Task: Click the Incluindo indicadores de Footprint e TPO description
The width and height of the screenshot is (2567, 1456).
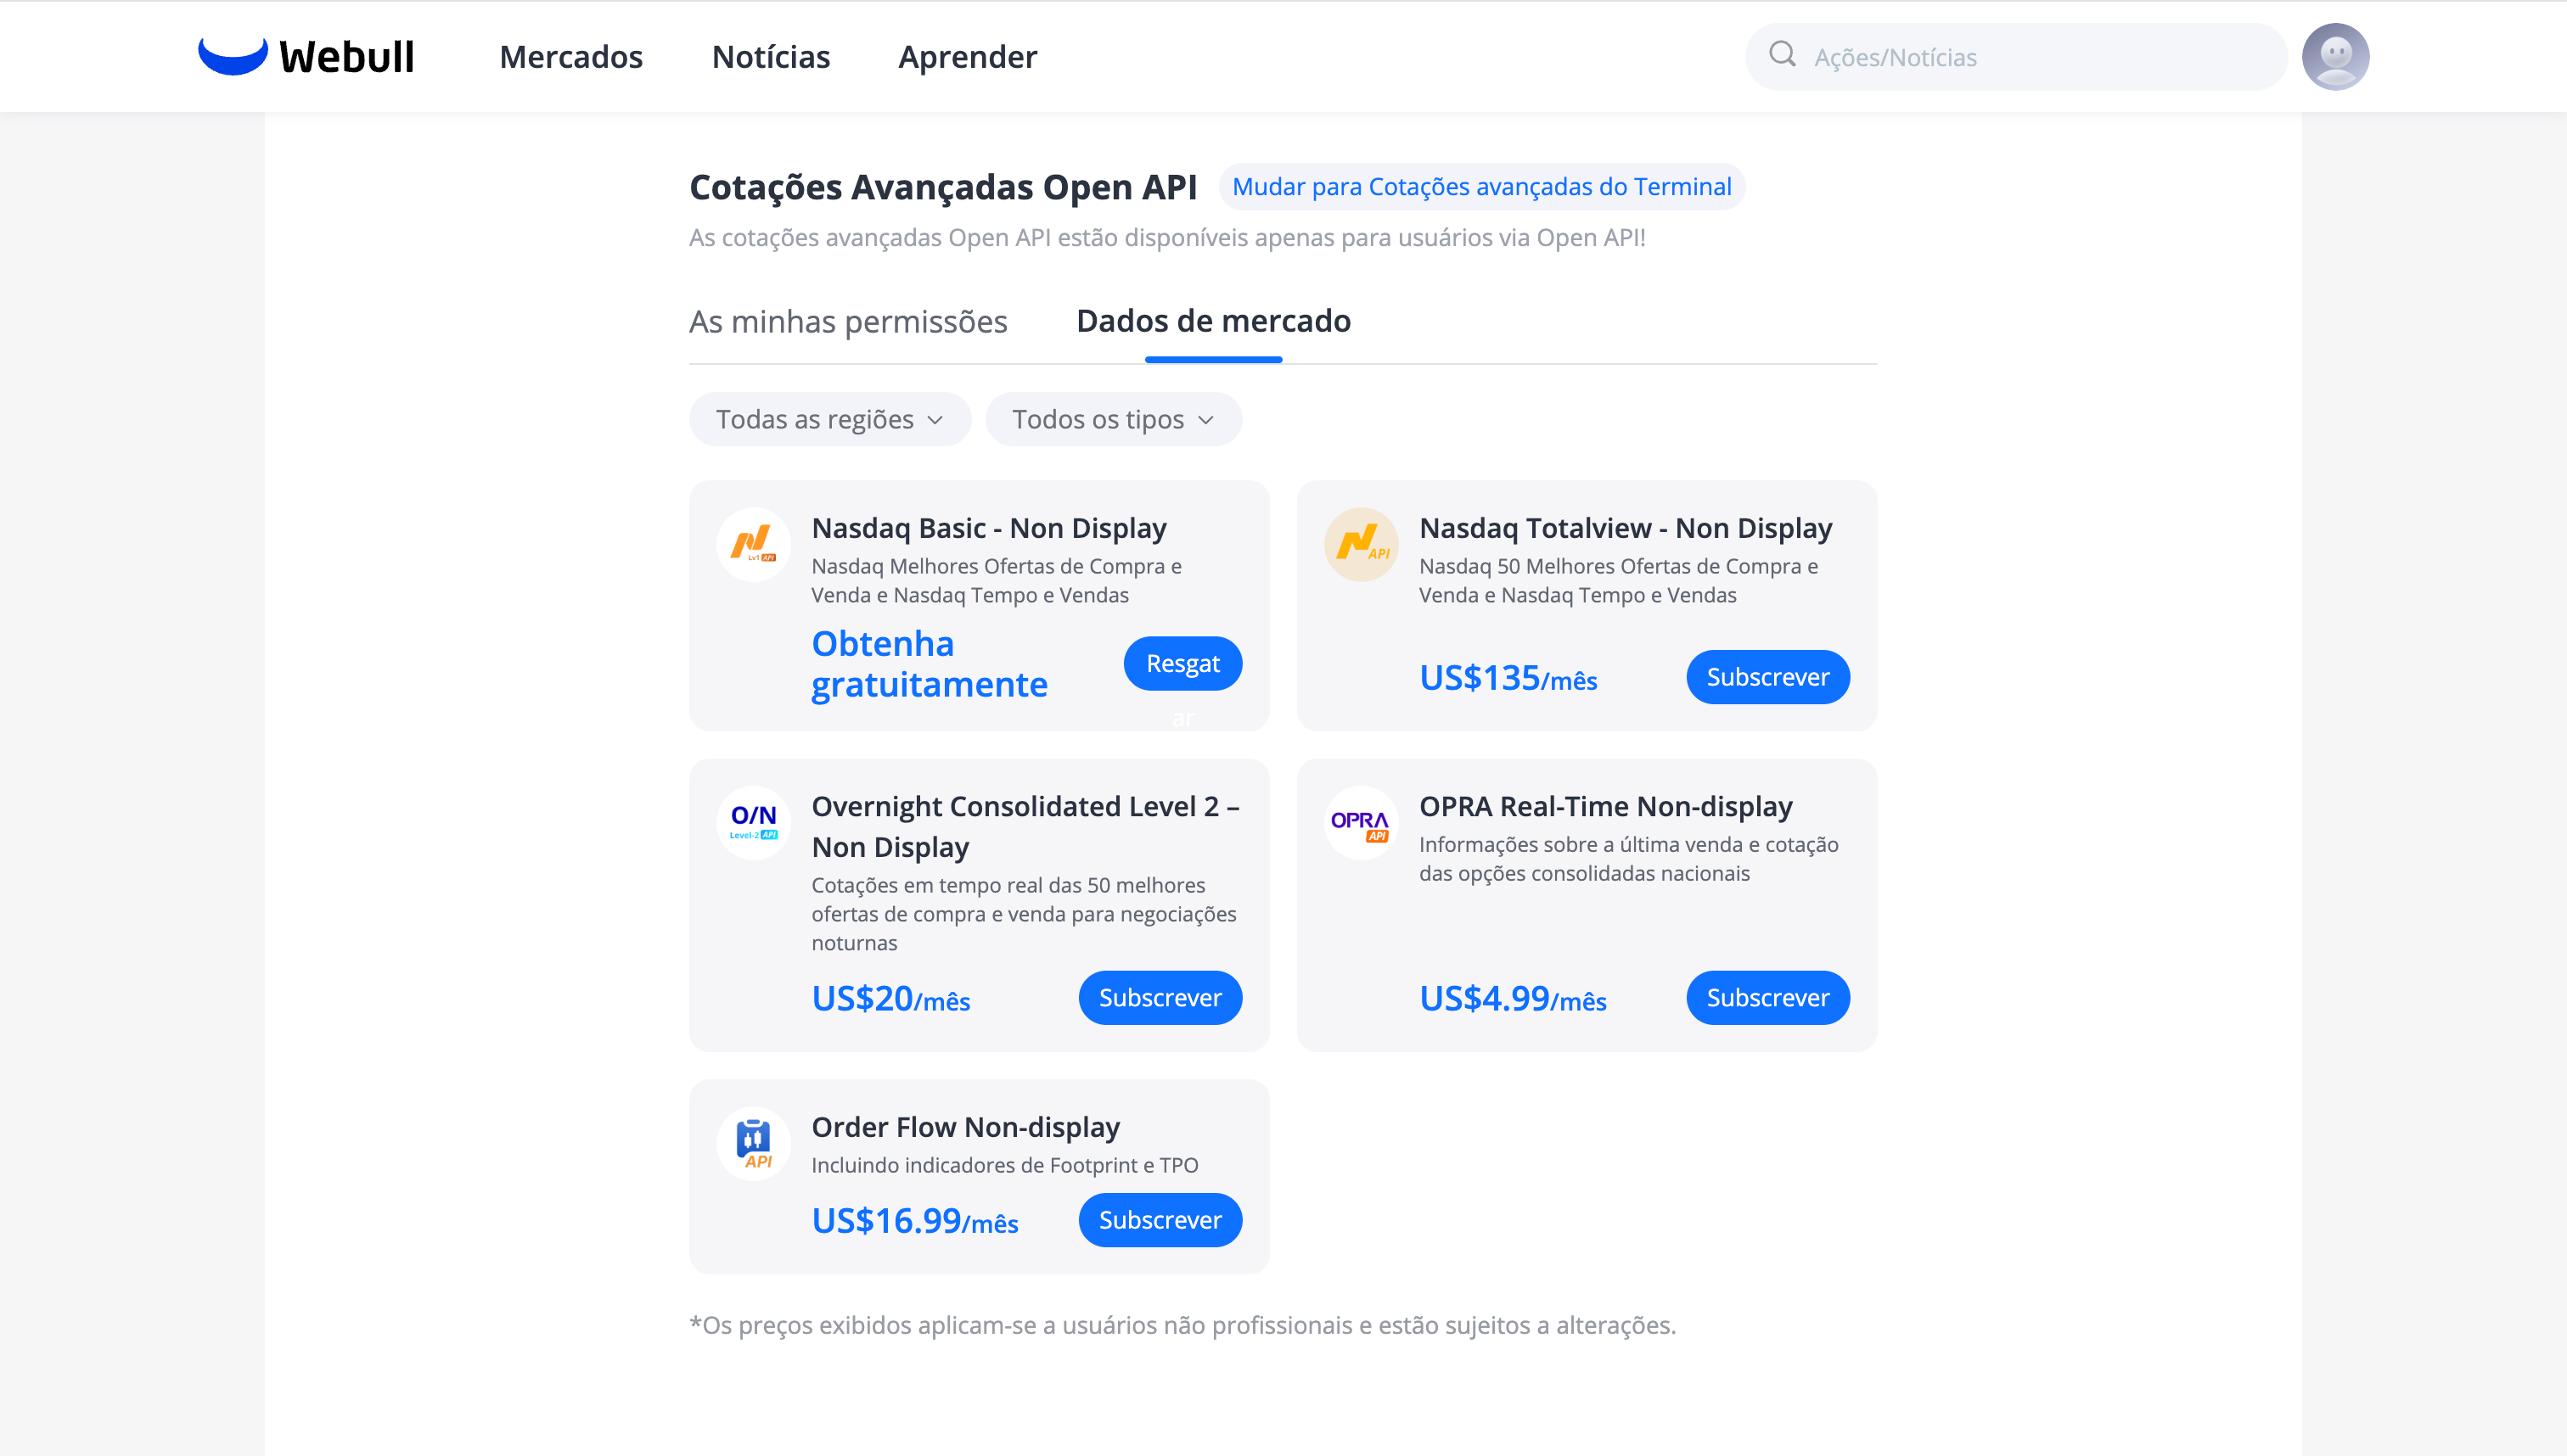Action: point(1004,1165)
